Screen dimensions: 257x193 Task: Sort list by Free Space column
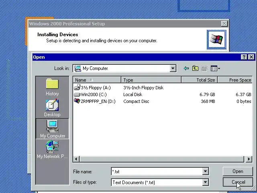[235, 80]
